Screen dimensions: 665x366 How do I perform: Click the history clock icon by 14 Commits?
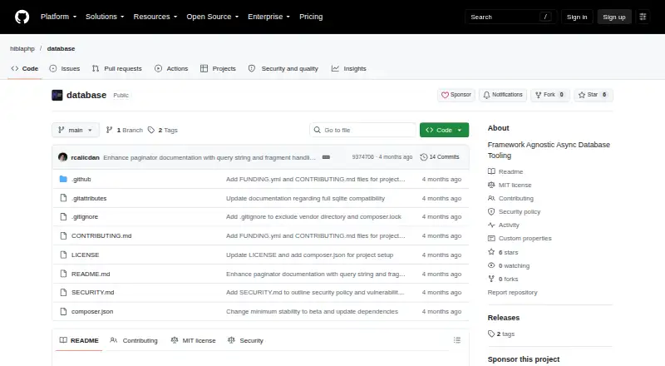pos(423,157)
